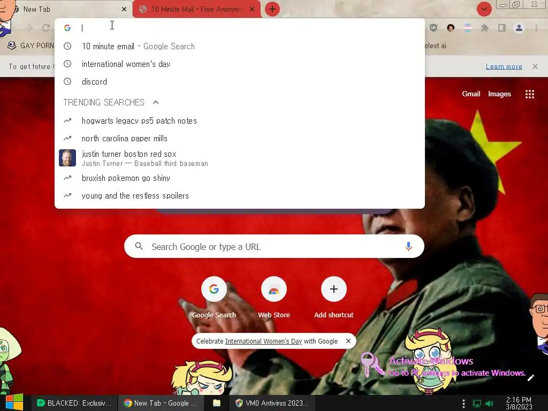Switch to New Tab - Google taskbar item

pos(161,403)
